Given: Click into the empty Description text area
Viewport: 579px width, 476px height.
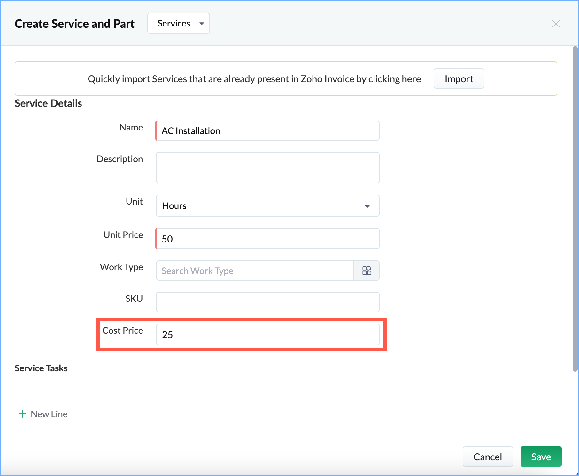Looking at the screenshot, I should [267, 168].
